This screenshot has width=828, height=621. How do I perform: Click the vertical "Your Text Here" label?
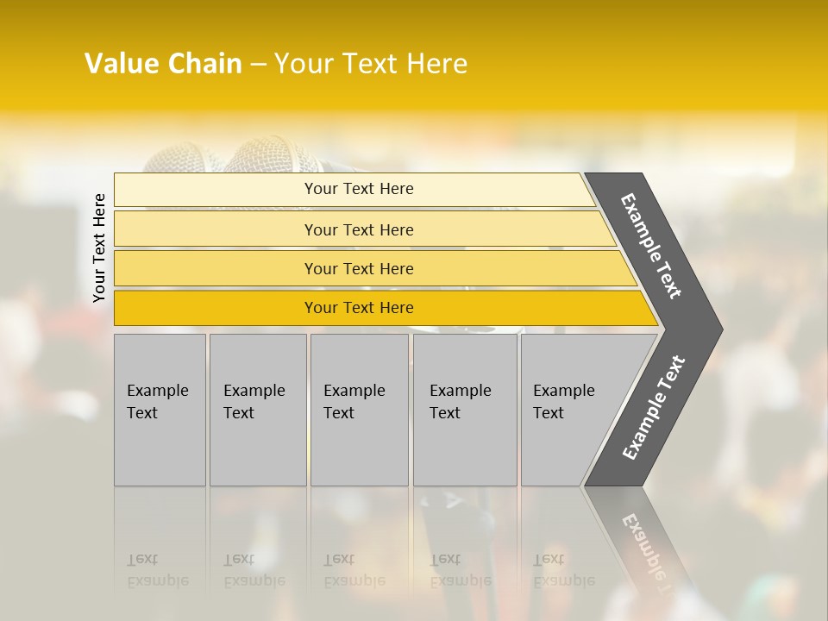pos(99,248)
